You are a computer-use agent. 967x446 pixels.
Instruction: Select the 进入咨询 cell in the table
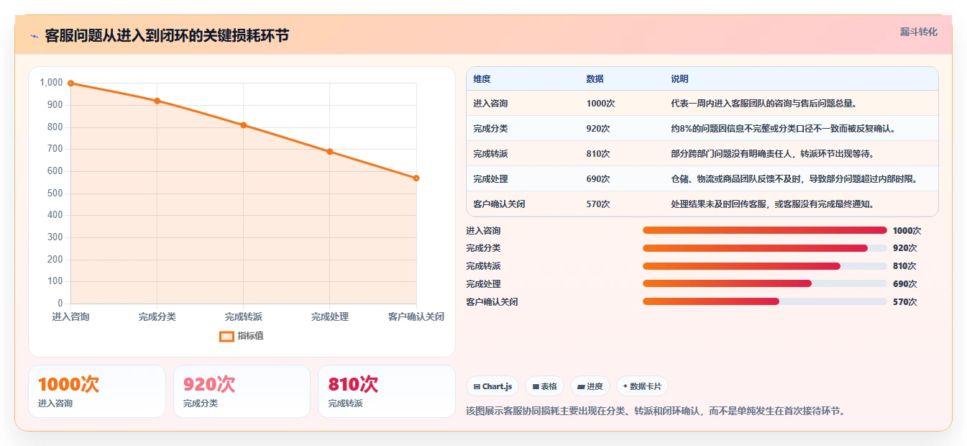pos(490,104)
